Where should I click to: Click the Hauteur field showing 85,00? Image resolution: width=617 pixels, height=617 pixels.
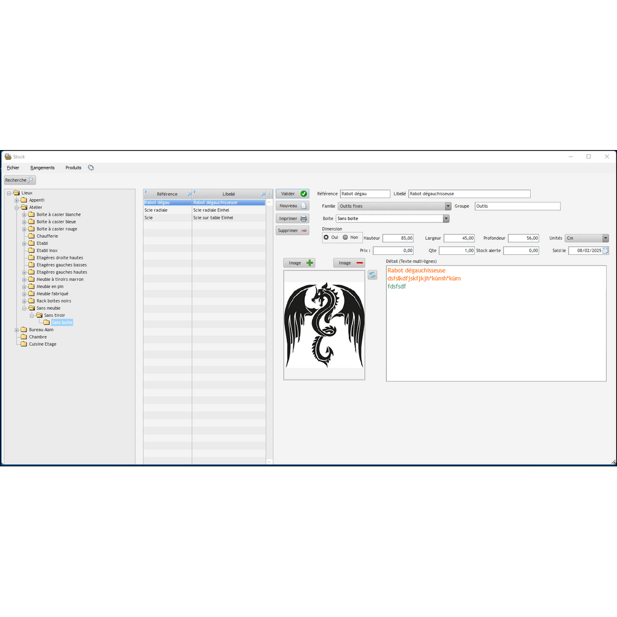398,238
